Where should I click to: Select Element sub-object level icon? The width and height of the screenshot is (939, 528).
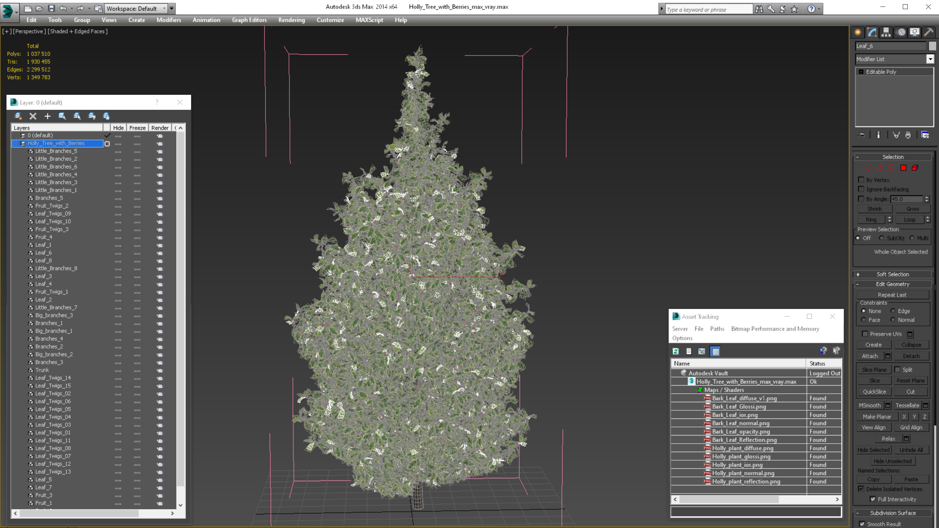915,168
